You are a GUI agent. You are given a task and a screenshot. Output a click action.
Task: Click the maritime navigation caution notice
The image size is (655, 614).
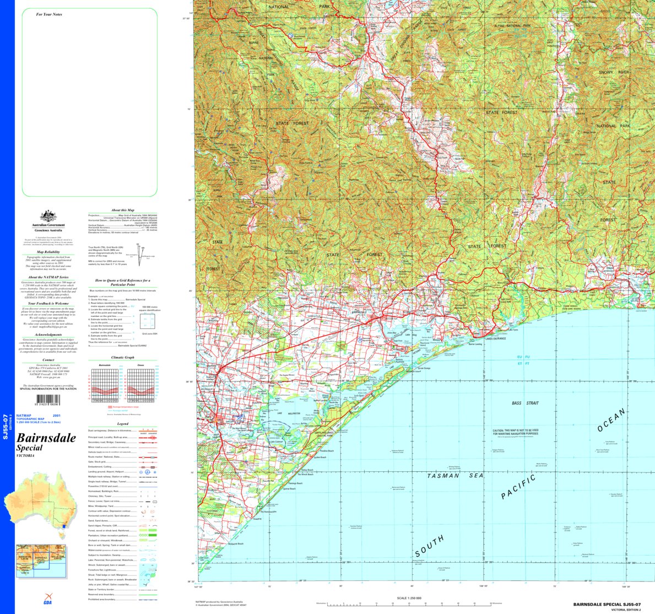(515, 432)
